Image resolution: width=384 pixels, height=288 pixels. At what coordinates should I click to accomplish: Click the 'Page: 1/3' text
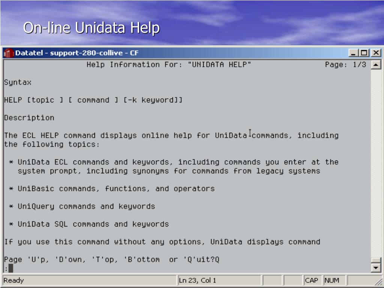point(345,64)
